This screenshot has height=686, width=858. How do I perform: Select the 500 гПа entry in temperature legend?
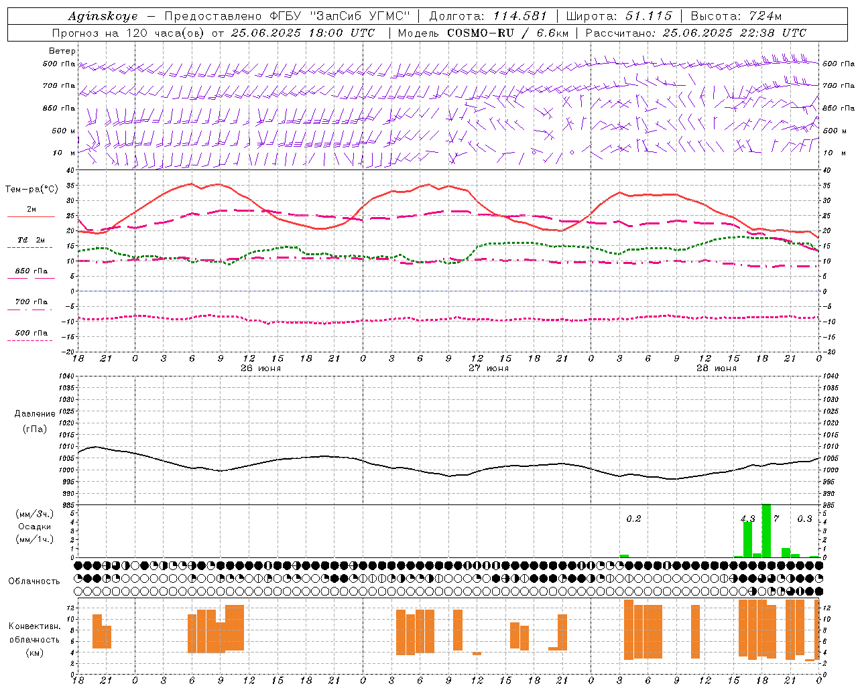32,332
